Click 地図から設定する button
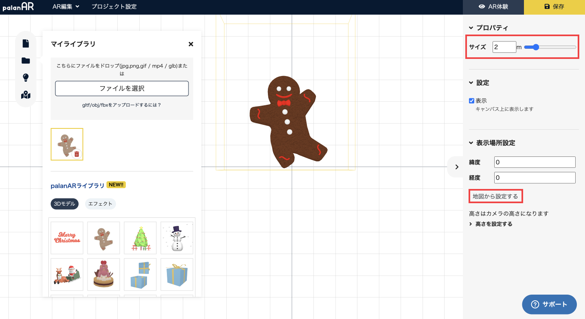 point(495,196)
